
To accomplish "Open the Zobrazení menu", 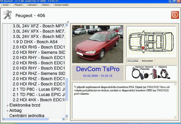I will [32, 5].
